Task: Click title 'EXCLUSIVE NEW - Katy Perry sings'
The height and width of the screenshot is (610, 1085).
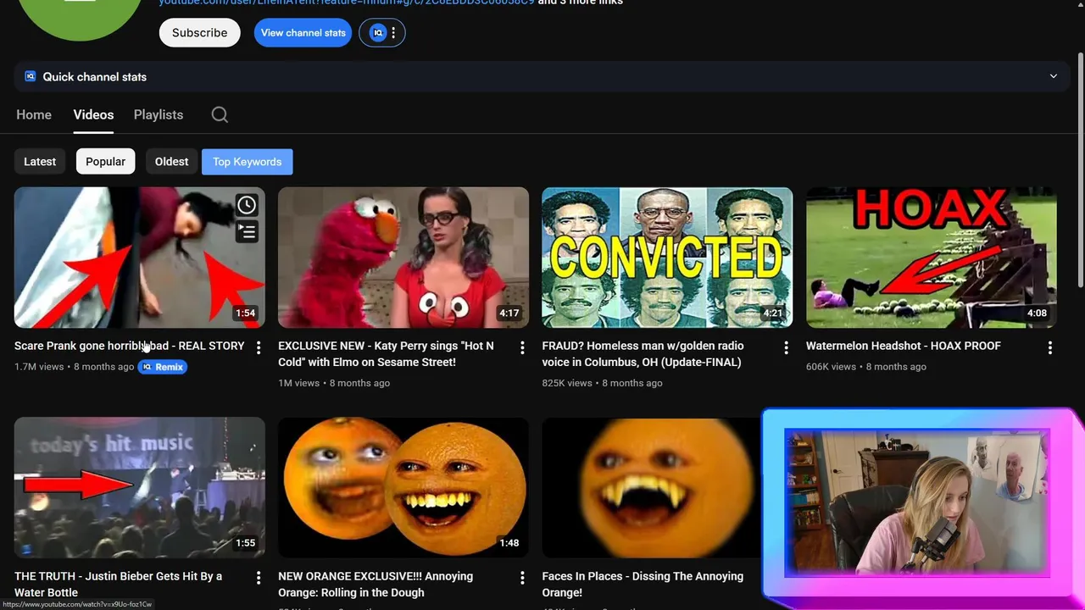Action: [386, 354]
